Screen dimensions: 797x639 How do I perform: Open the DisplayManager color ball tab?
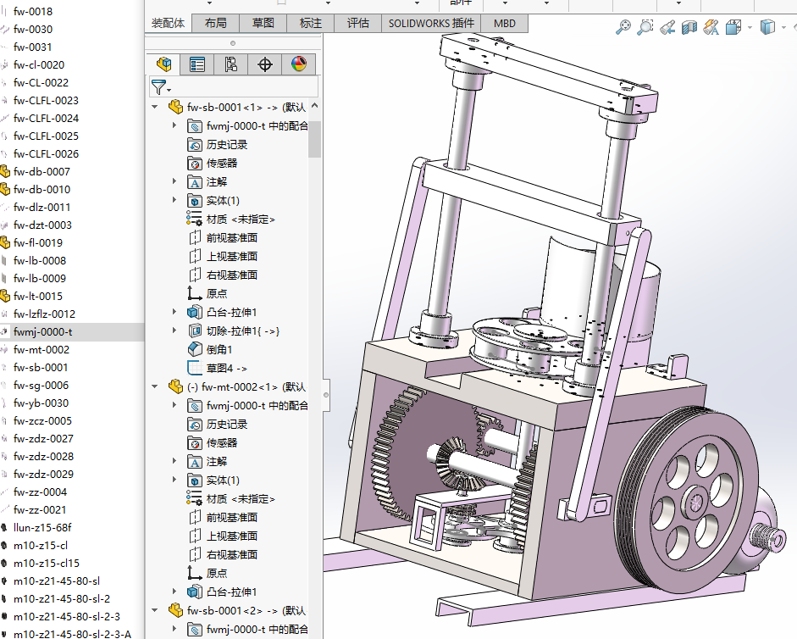[x=297, y=64]
